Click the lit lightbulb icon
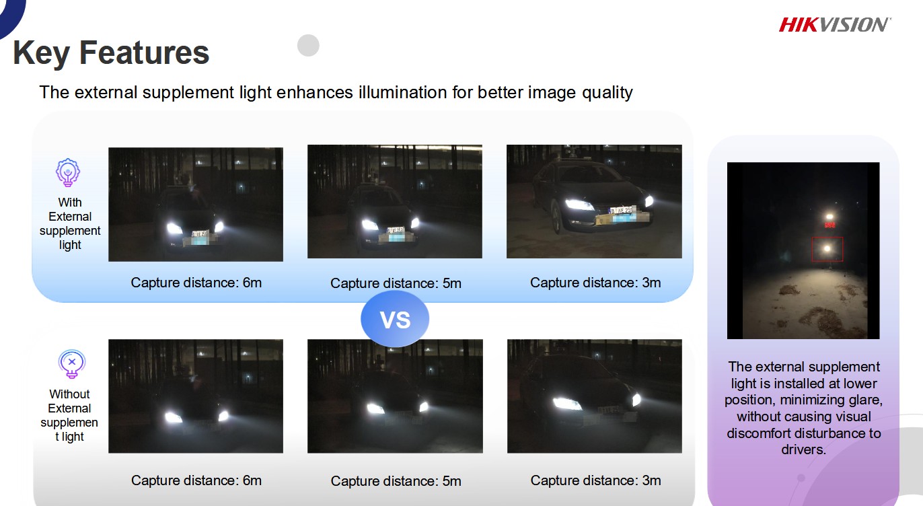The height and width of the screenshot is (506, 923). [68, 173]
